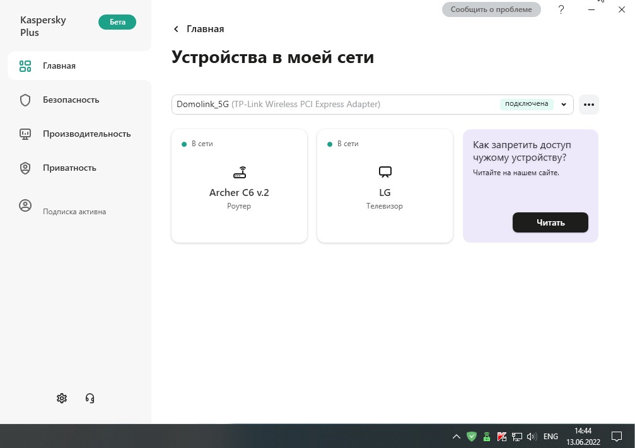Click the Бета badge
Screen dimensions: 635x448
point(117,22)
